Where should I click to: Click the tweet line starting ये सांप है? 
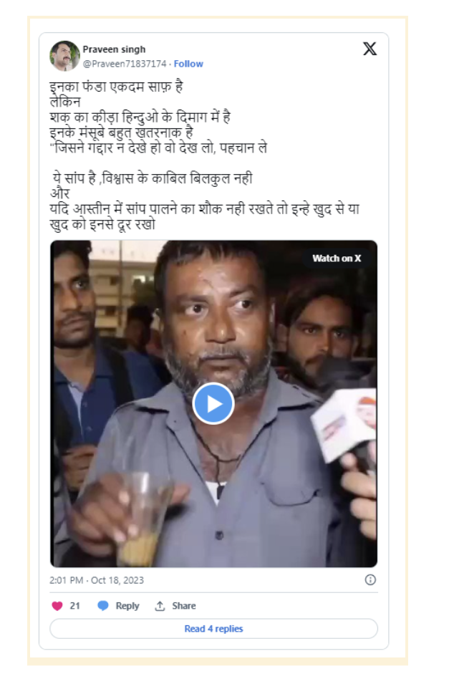point(152,178)
